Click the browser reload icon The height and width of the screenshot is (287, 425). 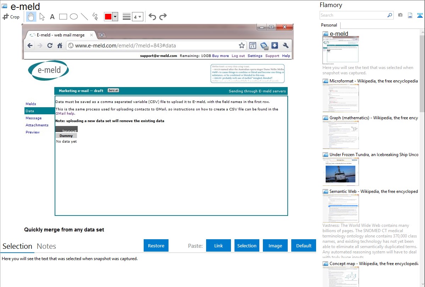click(50, 45)
